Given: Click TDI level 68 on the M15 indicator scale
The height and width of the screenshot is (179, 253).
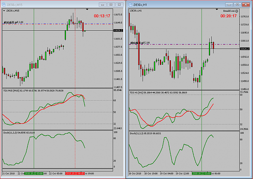Looking at the screenshot, I should pos(115,100).
